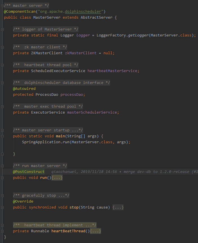
Task: Click the @PostConstruct annotation
Action: (x=29, y=172)
